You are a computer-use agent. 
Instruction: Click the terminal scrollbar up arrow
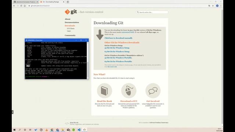click(88, 43)
